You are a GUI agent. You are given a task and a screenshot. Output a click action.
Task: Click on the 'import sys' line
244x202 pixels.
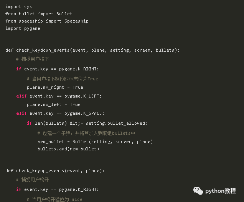click(x=18, y=7)
